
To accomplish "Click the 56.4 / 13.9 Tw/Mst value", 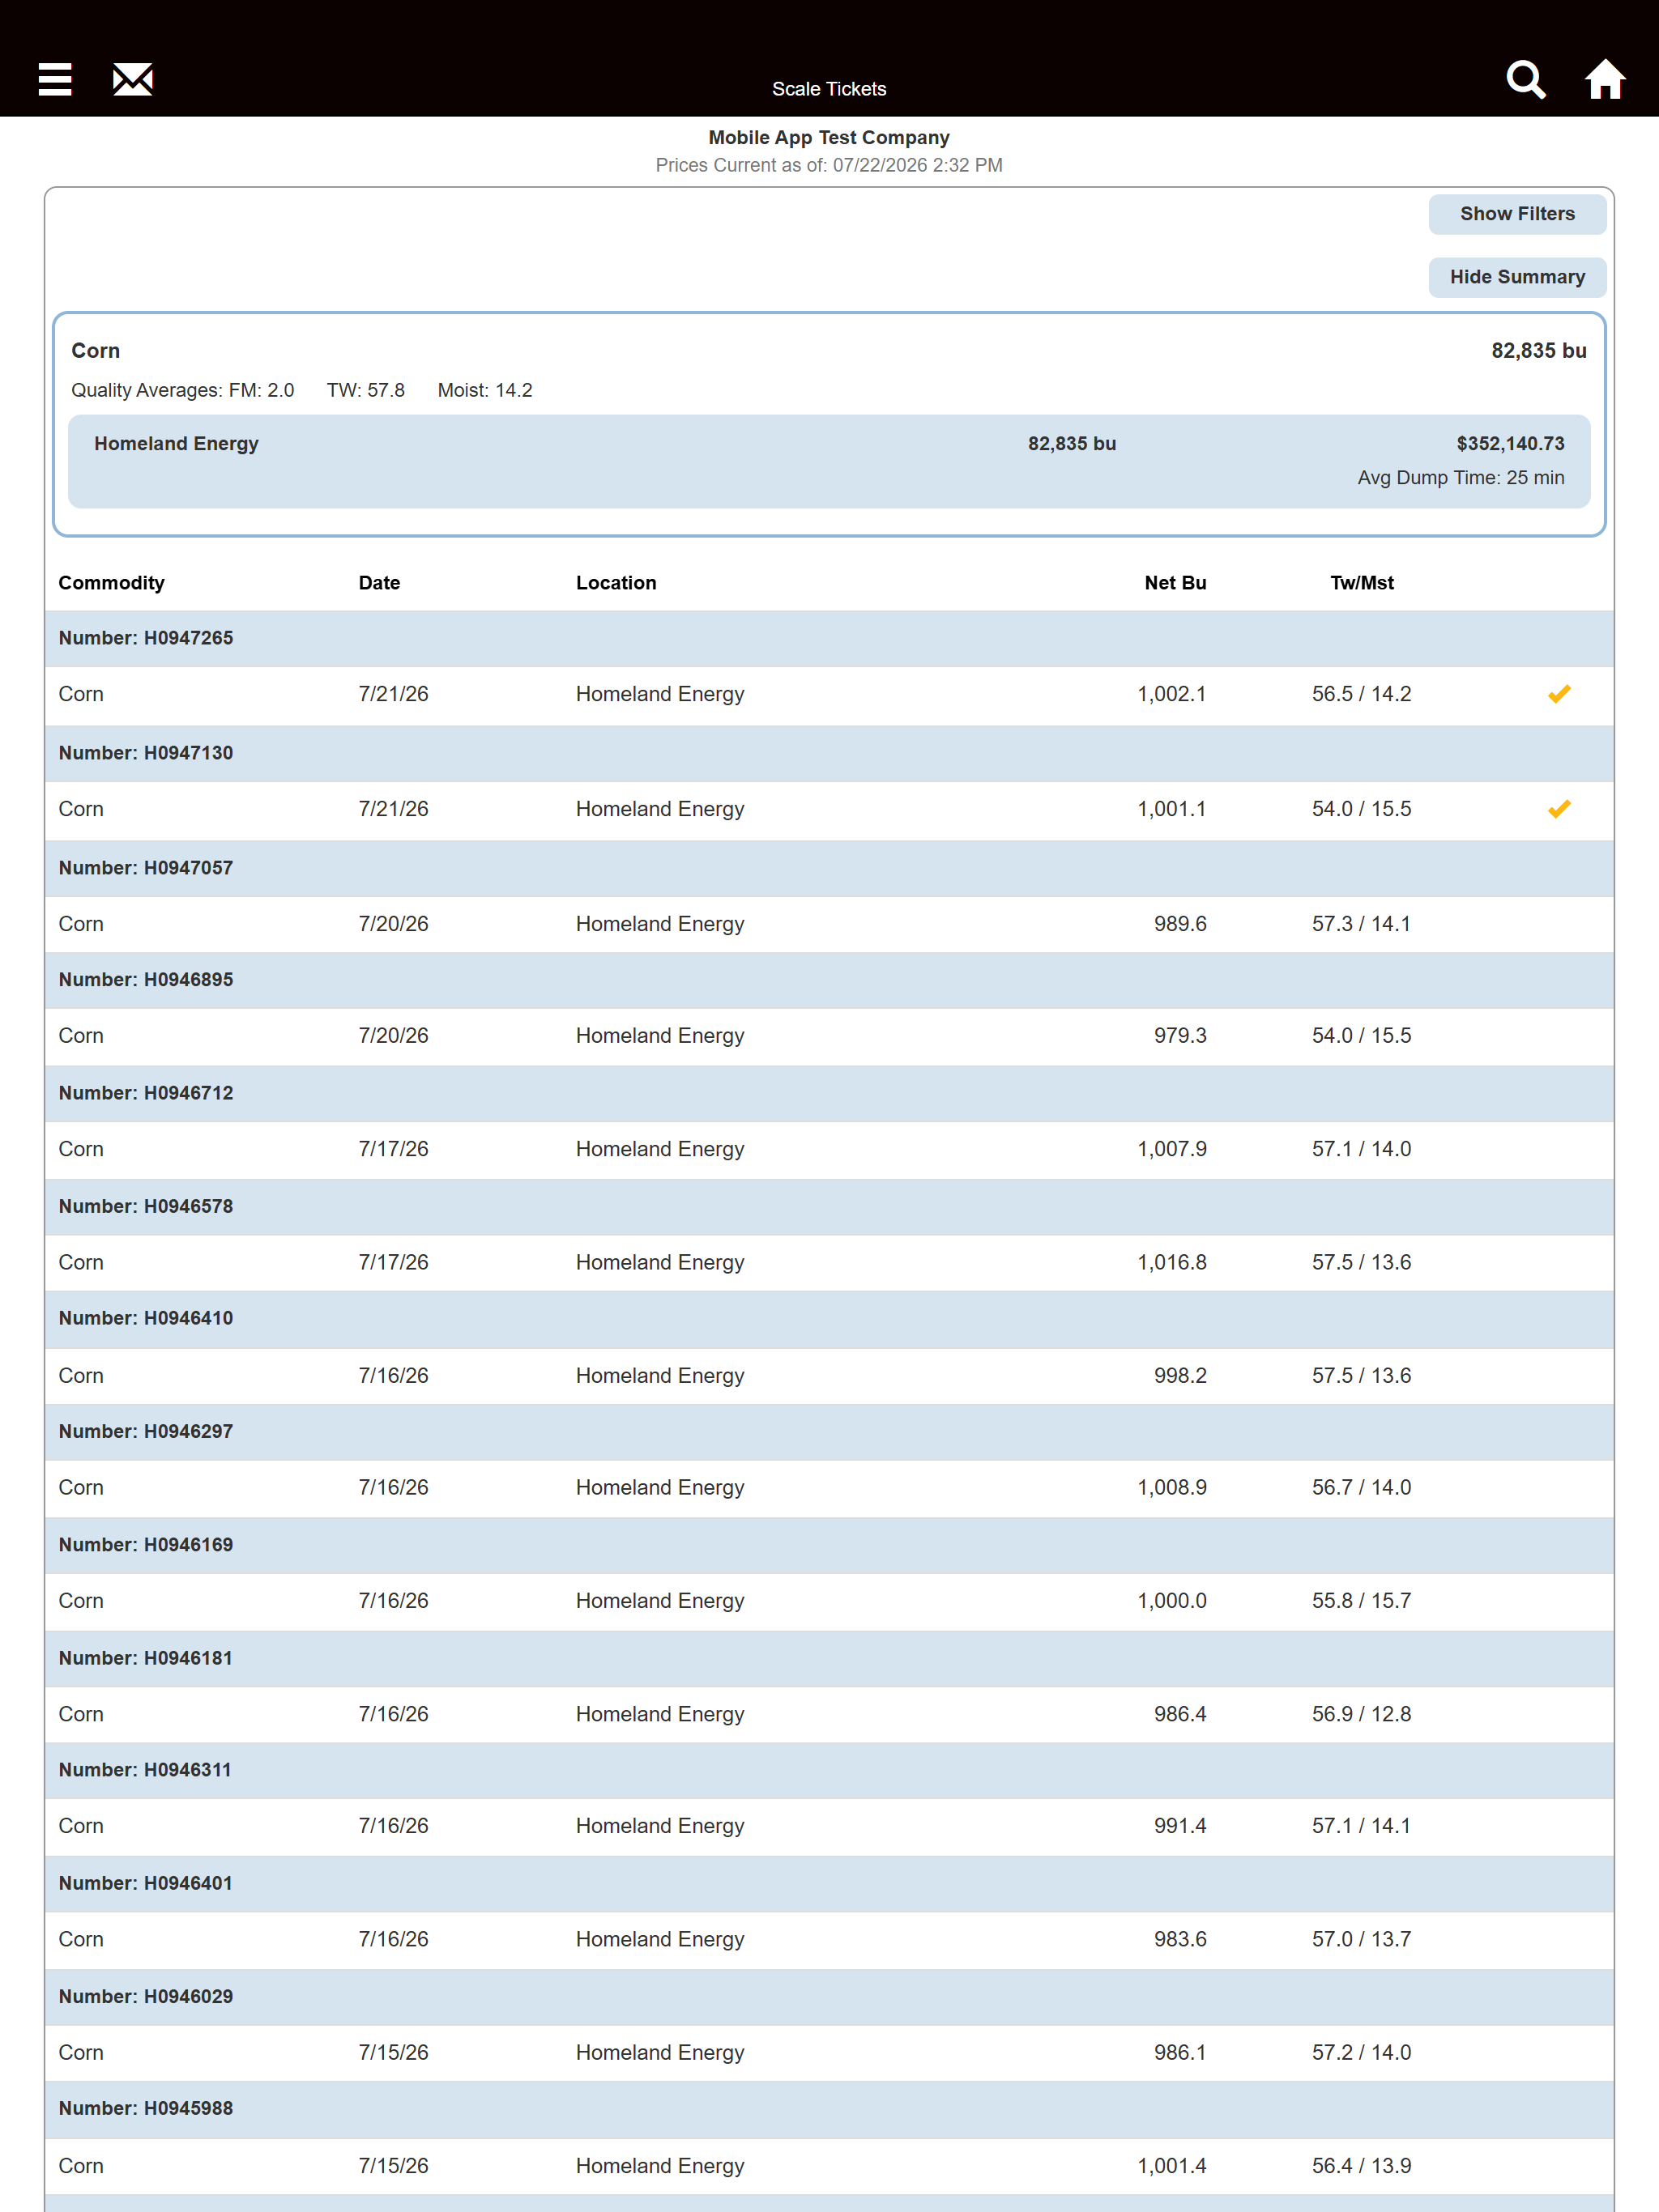I will point(1361,2166).
